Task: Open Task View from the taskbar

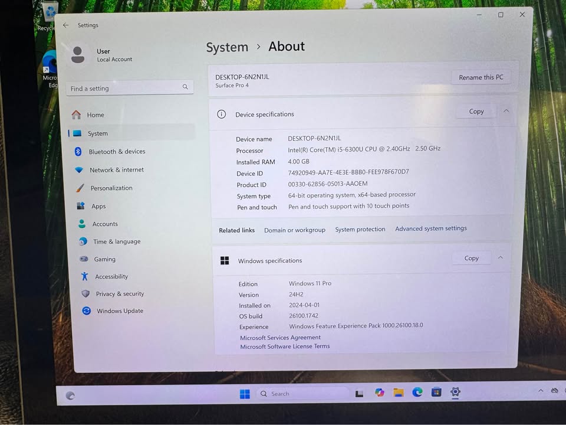Action: click(359, 394)
